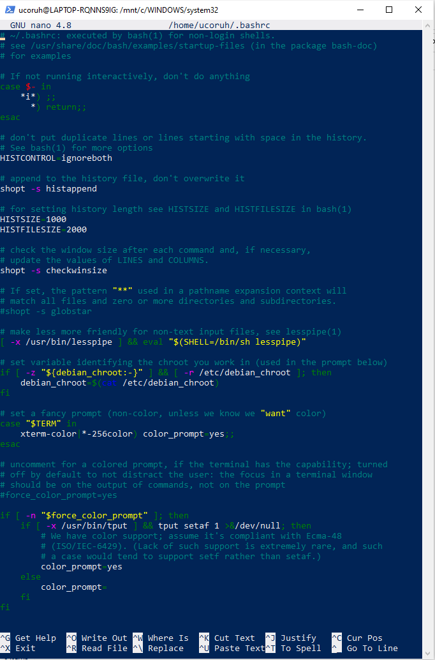Image resolution: width=435 pixels, height=660 pixels.
Task: Click the ^X Exit shortcut
Action: click(x=18, y=649)
